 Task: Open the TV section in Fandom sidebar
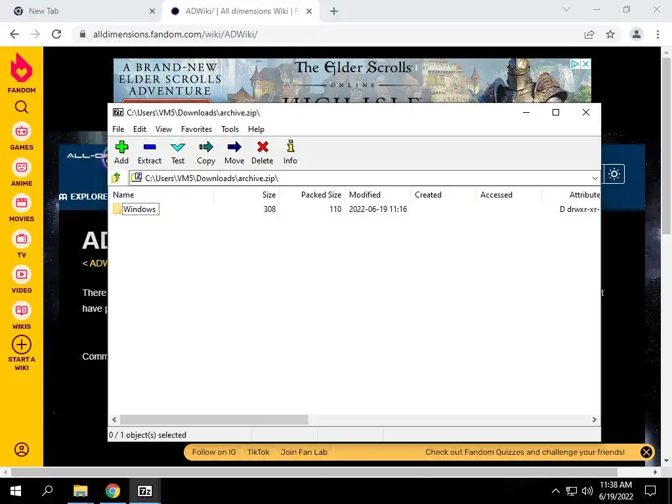(22, 244)
